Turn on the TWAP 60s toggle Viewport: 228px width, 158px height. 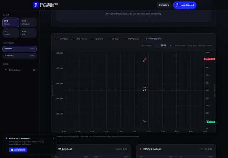153,39
